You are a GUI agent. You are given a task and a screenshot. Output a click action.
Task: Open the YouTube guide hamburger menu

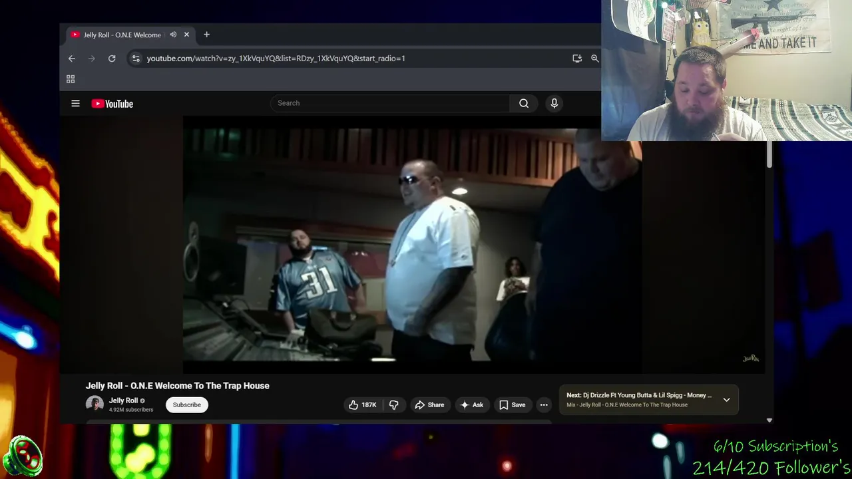coord(75,103)
